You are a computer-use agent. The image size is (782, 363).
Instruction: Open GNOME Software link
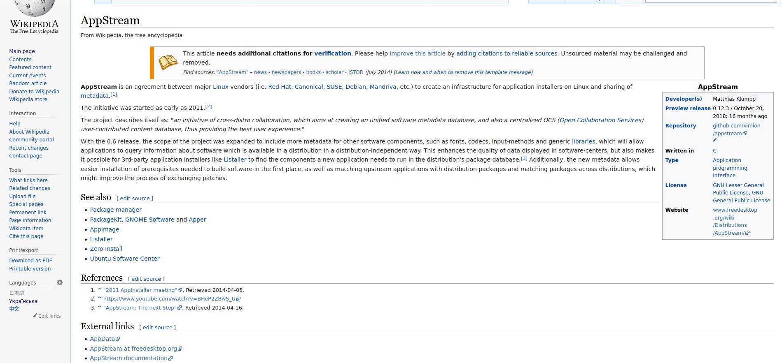(149, 220)
